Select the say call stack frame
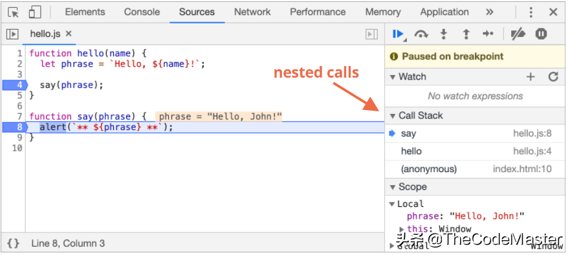 (x=475, y=133)
